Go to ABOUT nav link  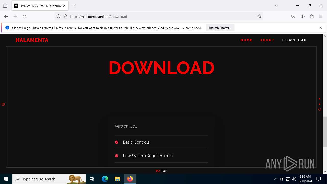click(x=267, y=40)
